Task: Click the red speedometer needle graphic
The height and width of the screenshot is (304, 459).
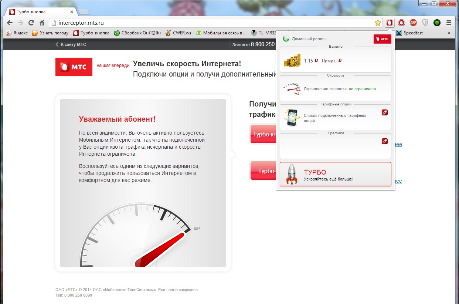Action: pos(160,250)
